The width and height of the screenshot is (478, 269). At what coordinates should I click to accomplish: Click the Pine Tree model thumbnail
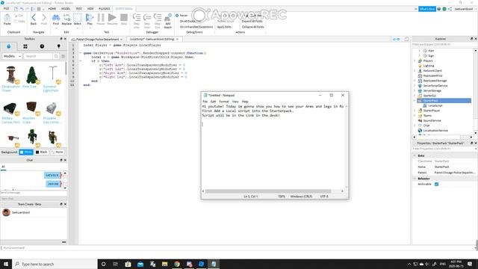coord(31,75)
